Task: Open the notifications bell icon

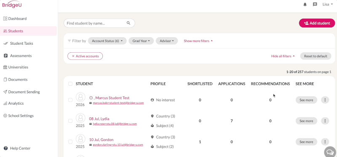Action: pyautogui.click(x=305, y=5)
